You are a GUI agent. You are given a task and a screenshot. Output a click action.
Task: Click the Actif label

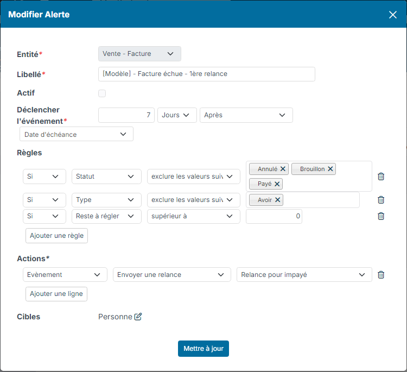[26, 93]
